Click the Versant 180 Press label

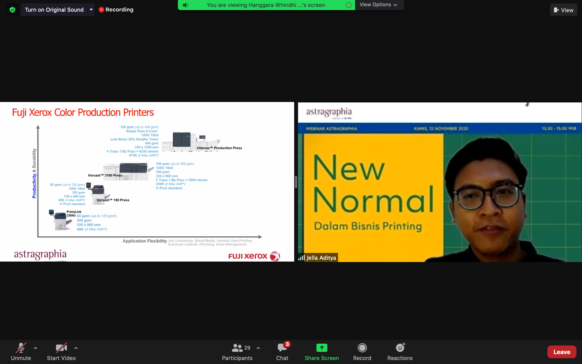(113, 200)
